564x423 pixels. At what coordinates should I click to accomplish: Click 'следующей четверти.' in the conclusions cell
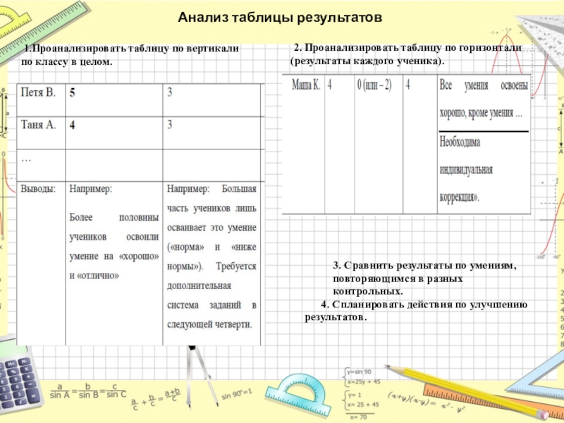209,324
